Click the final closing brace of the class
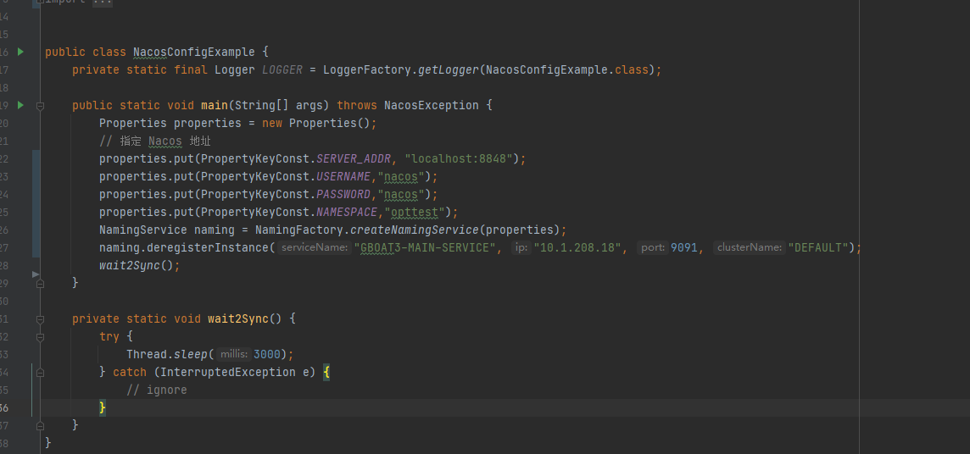Image resolution: width=970 pixels, height=454 pixels. pyautogui.click(x=48, y=443)
